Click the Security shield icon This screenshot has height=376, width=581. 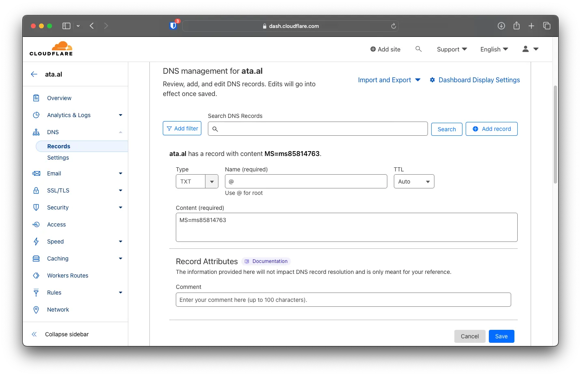[x=36, y=207]
